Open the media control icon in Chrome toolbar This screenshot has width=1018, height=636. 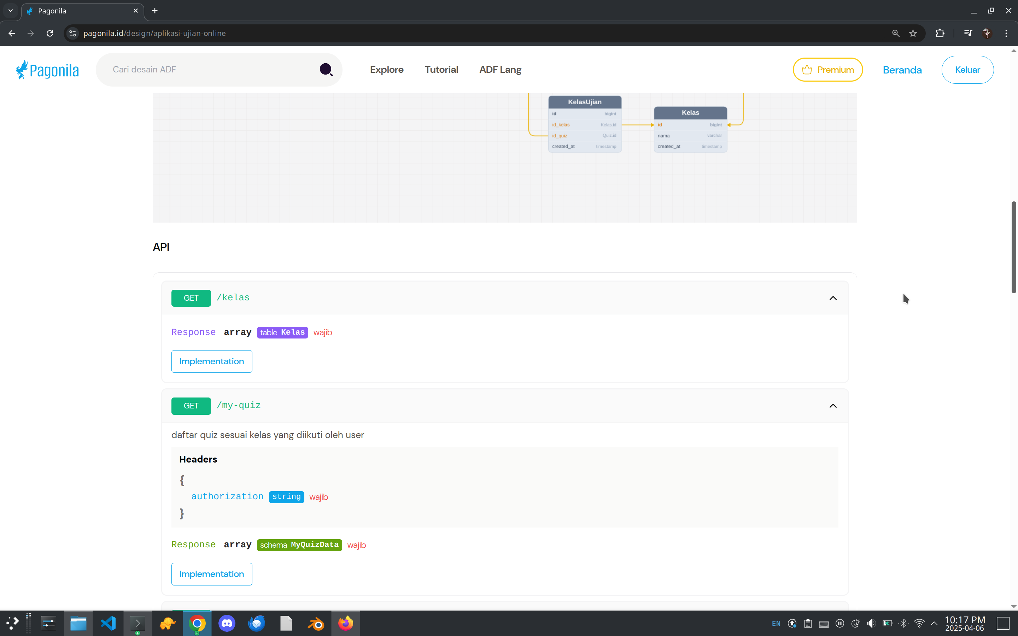[967, 33]
